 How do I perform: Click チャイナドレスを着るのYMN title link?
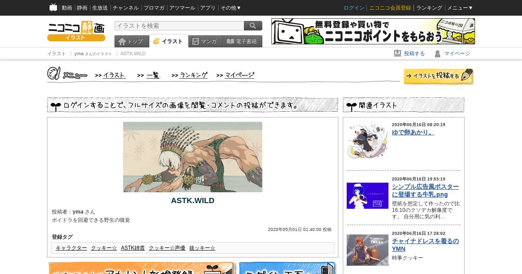[x=425, y=245]
